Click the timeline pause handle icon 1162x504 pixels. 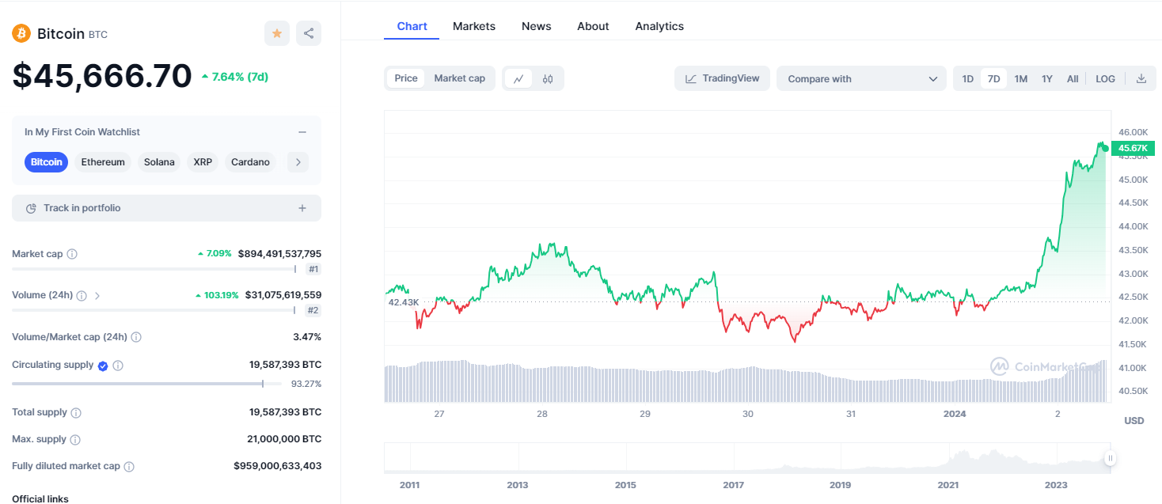tap(1111, 457)
